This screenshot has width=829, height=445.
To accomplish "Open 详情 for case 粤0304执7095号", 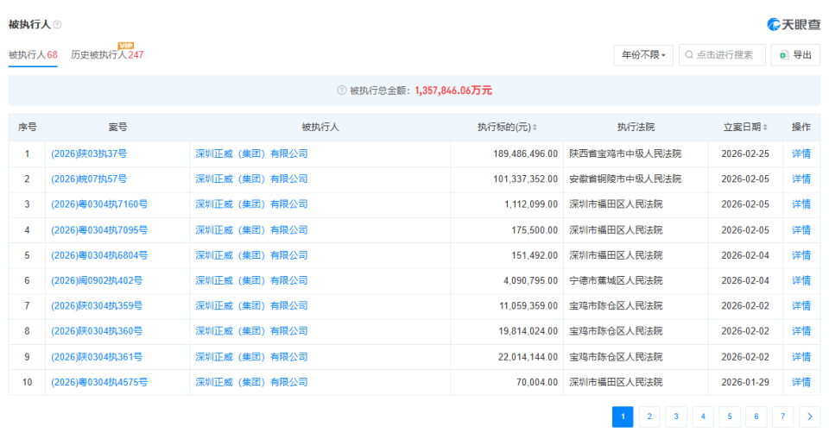I will [x=801, y=230].
